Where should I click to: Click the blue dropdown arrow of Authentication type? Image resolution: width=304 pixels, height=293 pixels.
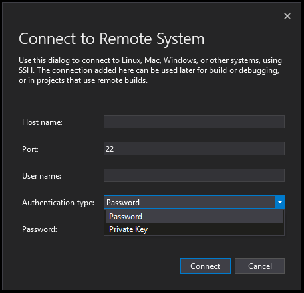pyautogui.click(x=280, y=202)
